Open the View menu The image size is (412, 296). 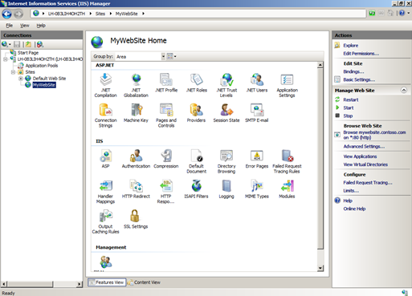25,26
